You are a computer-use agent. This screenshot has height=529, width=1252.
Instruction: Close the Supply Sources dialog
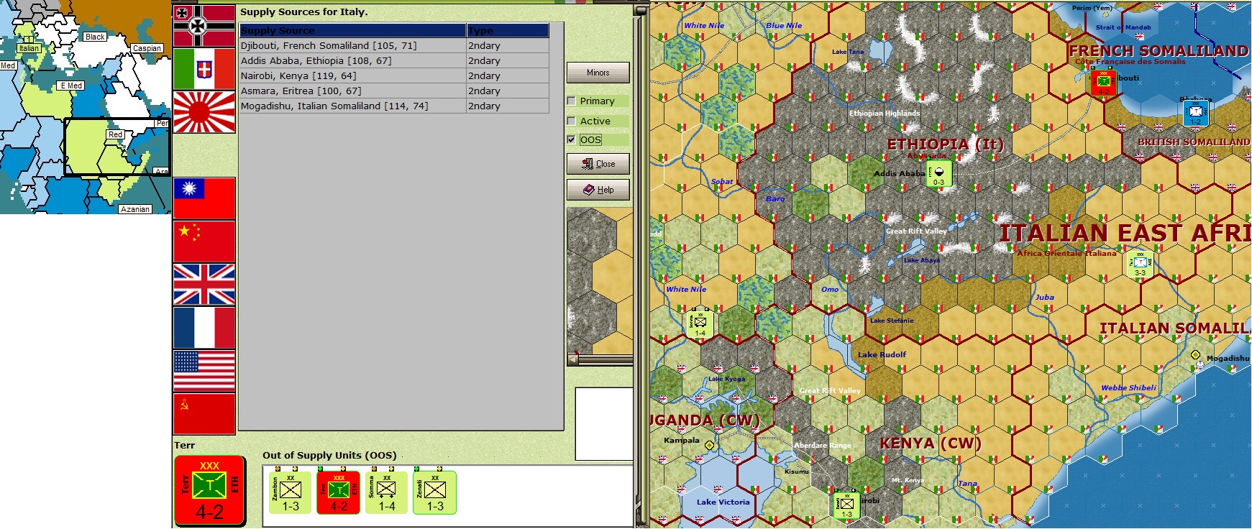[x=598, y=164]
